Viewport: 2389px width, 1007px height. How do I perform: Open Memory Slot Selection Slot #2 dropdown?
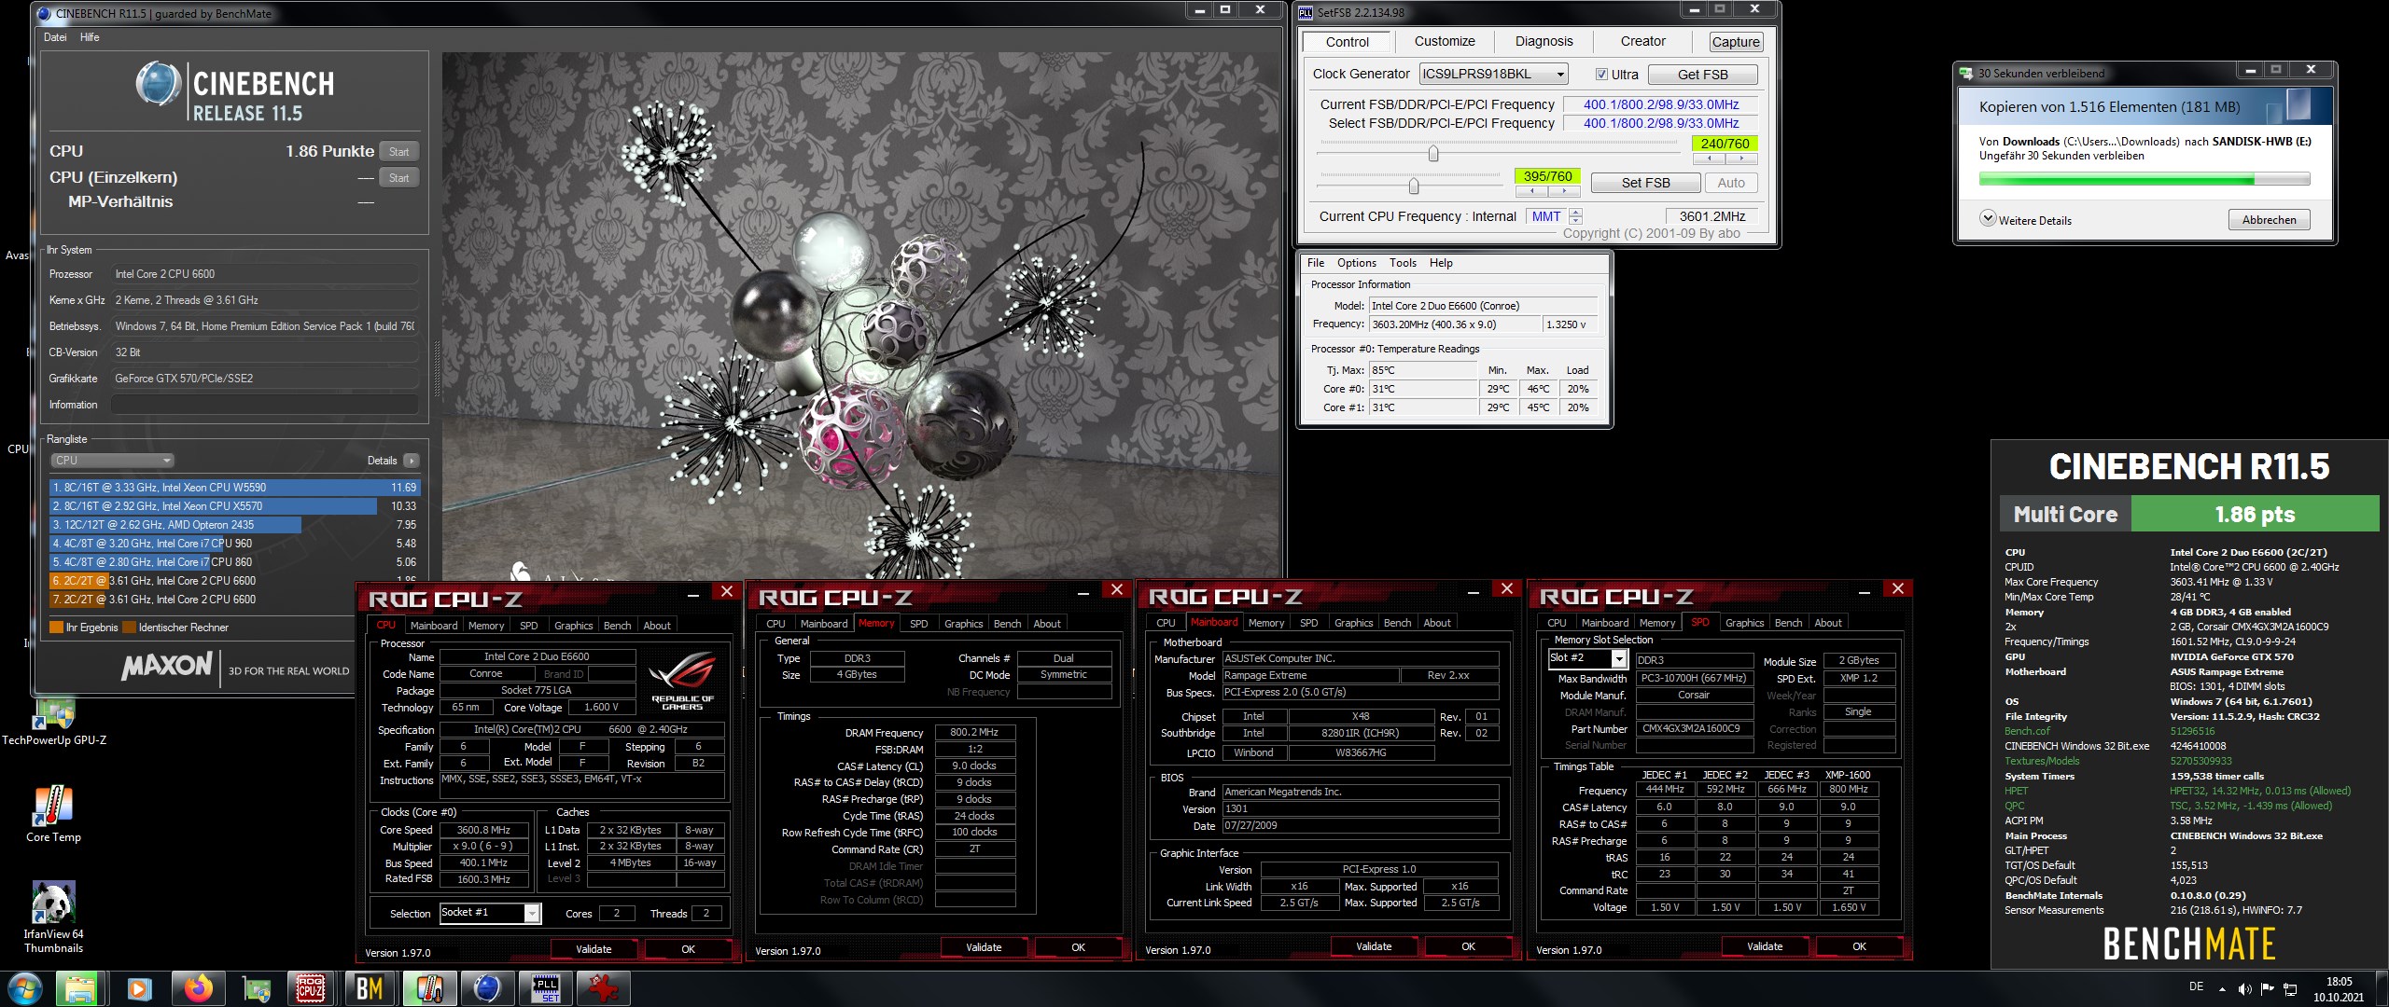pyautogui.click(x=1619, y=659)
